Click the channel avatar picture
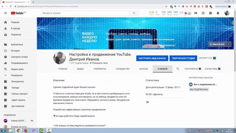The image size is (236, 133). pyautogui.click(x=59, y=58)
